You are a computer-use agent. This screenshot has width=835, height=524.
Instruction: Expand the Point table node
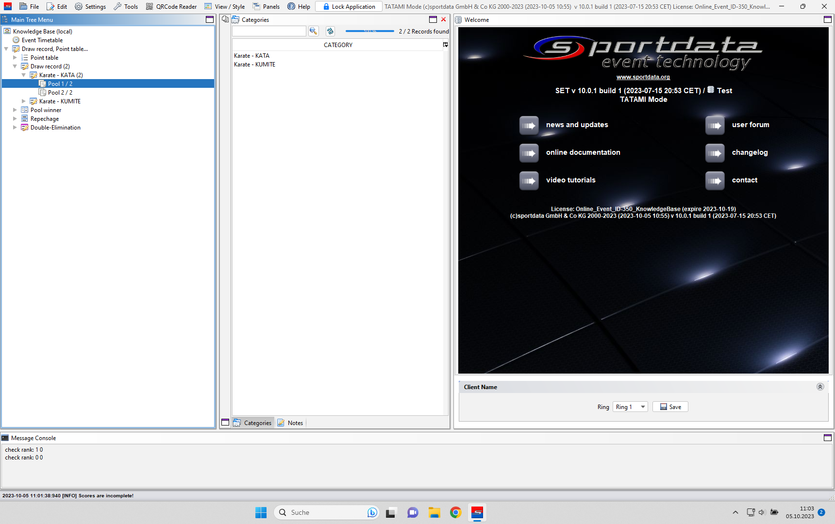coord(15,57)
